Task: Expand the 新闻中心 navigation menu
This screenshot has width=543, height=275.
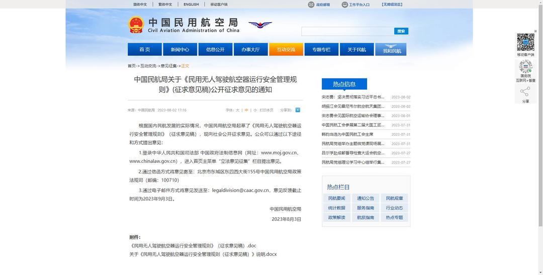Action: [x=180, y=49]
